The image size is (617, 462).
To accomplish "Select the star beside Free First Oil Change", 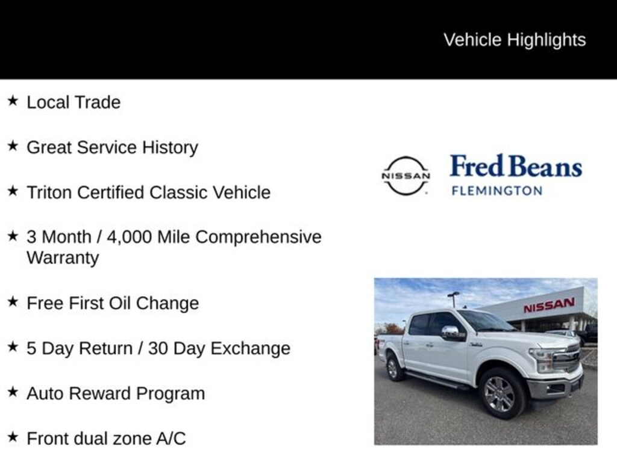I will (x=12, y=301).
